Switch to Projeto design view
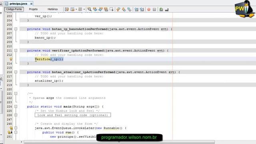This screenshot has height=144, width=256. [33, 9]
